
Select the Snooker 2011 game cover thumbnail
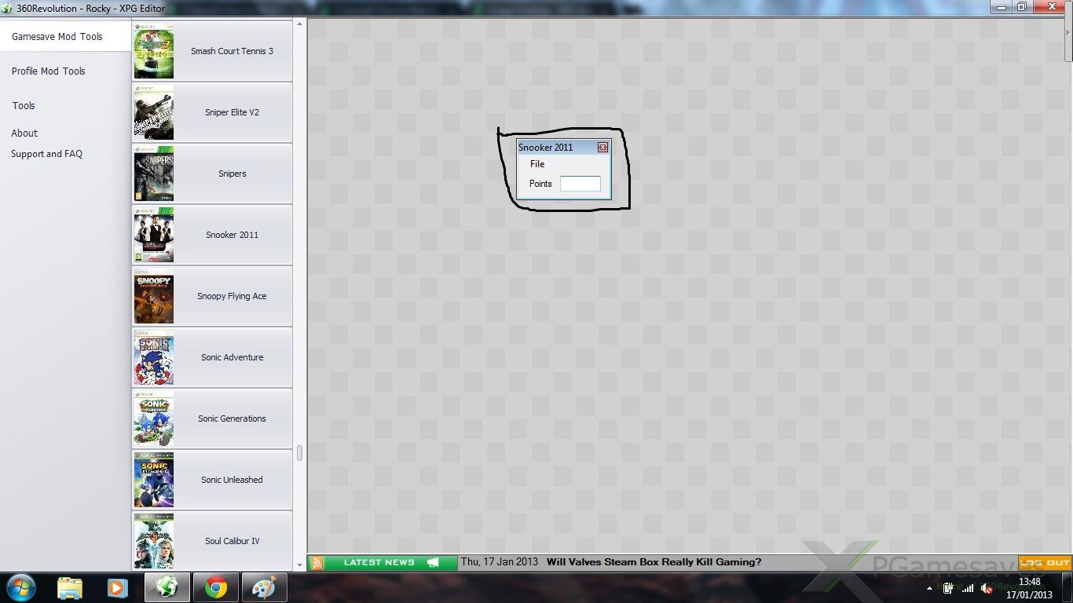tap(154, 235)
